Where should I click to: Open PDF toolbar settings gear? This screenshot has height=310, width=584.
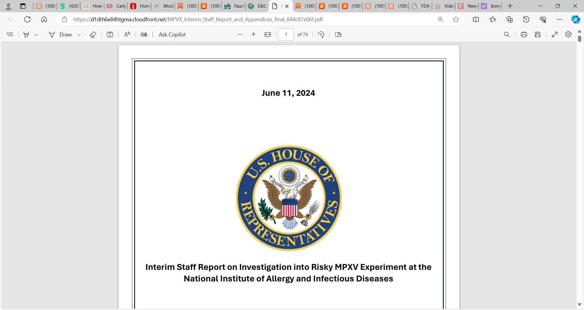click(x=568, y=34)
